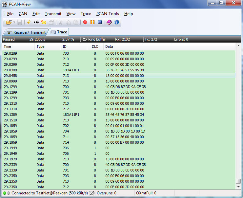
Task: Select row ID 713 at time 29.1979
Action: tap(119, 159)
